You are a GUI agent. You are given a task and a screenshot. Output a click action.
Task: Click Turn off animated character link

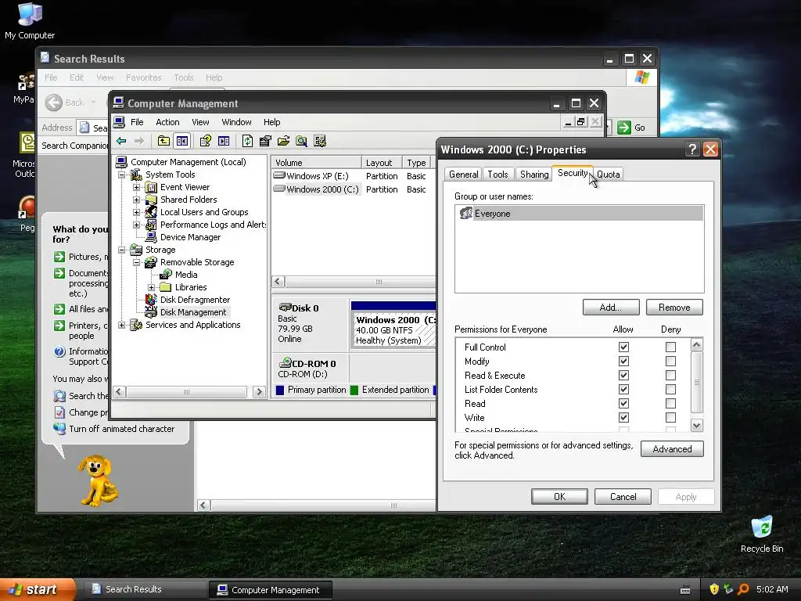(121, 429)
